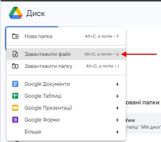Click the New folder icon
This screenshot has height=142, width=161.
click(x=15, y=36)
